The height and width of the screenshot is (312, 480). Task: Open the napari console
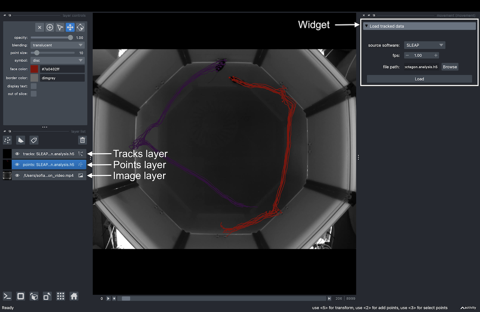click(x=7, y=296)
